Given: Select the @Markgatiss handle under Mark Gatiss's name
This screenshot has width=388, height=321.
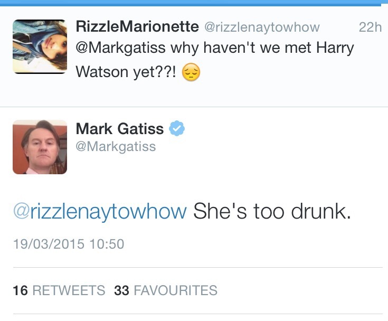Looking at the screenshot, I should tap(116, 146).
